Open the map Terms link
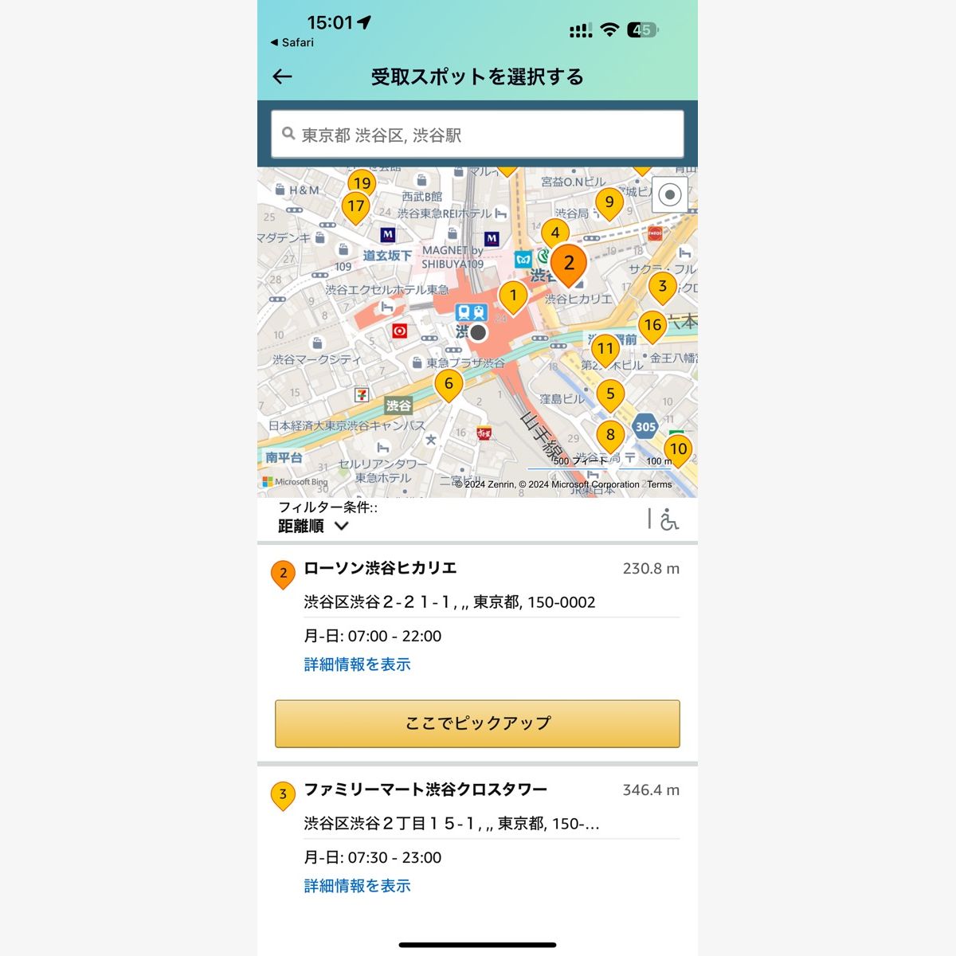This screenshot has width=956, height=956. pyautogui.click(x=660, y=484)
